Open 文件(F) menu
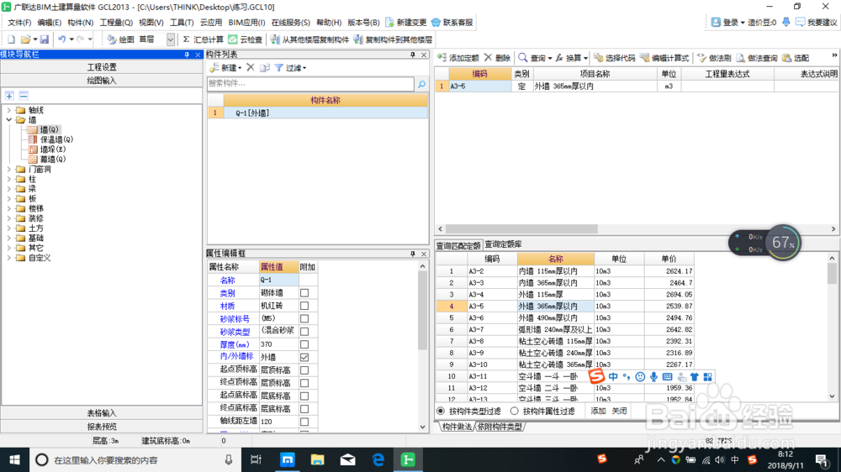The image size is (841, 472). [x=19, y=23]
